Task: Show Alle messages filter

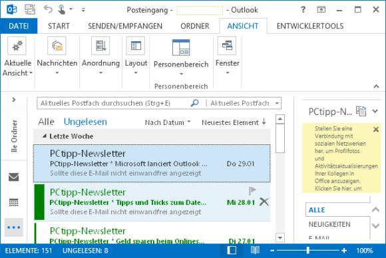Action: point(47,122)
